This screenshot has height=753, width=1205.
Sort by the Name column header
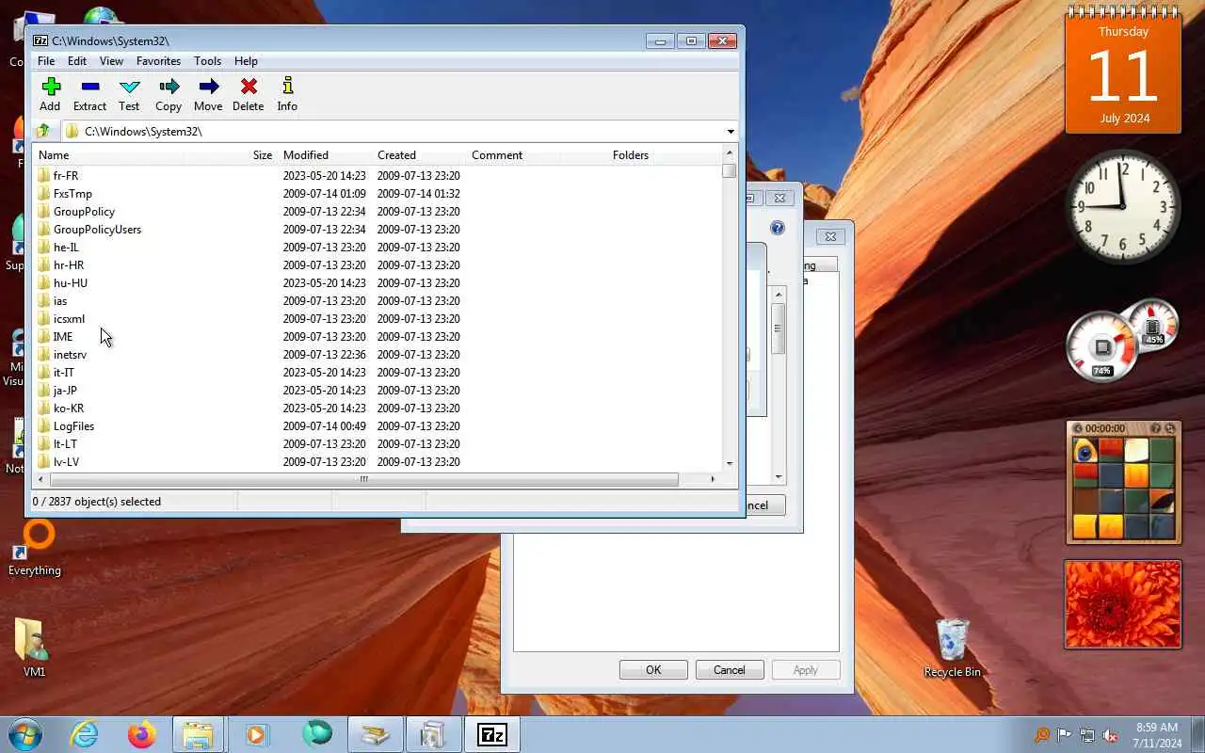click(107, 155)
